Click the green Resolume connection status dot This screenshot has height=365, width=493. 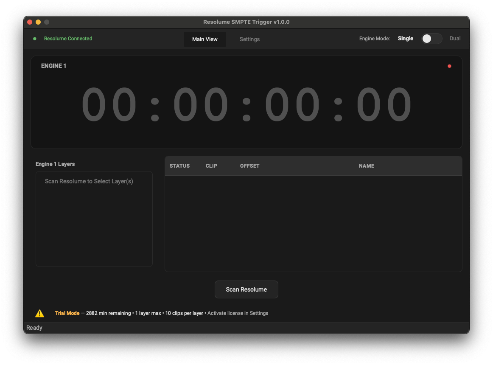point(35,39)
